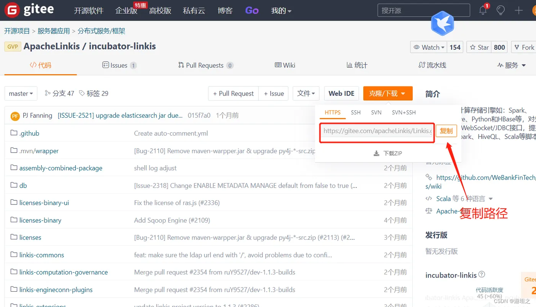The width and height of the screenshot is (536, 307).
Task: Click the GVP badge
Action: click(13, 47)
